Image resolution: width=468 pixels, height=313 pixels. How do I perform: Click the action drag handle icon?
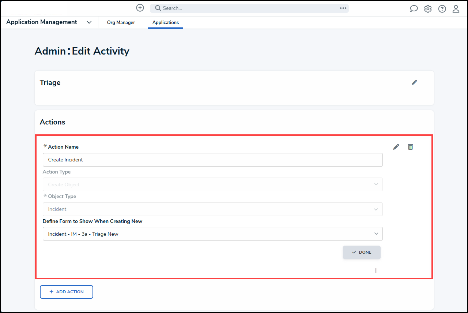tap(376, 271)
